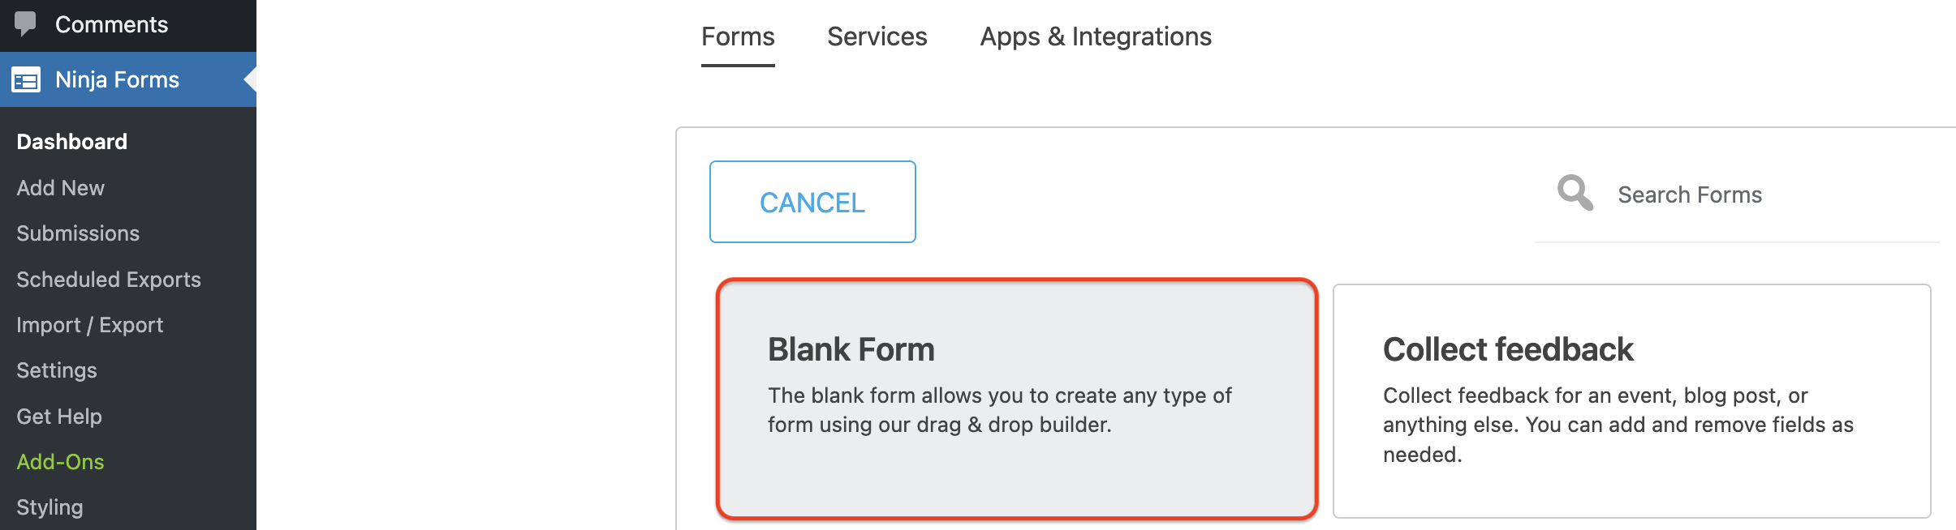Viewport: 1956px width, 530px height.
Task: Click the CANCEL button
Action: click(x=812, y=202)
